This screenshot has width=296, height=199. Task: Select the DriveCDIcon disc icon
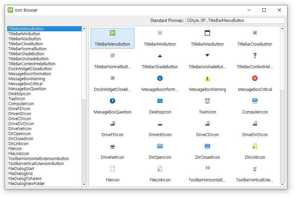pos(207,123)
